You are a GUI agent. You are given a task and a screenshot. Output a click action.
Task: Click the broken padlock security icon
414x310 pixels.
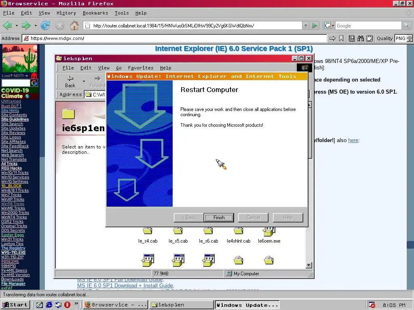pos(26,38)
